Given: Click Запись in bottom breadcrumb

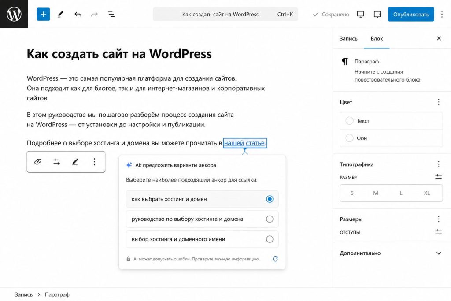Looking at the screenshot, I should pos(24,295).
